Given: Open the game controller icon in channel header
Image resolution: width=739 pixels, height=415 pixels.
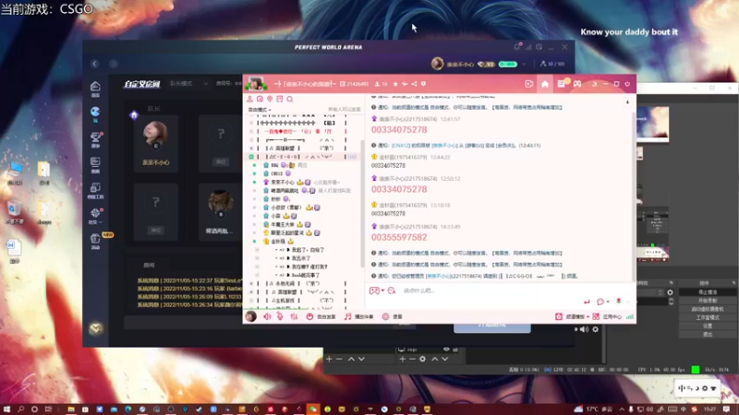Looking at the screenshot, I should pyautogui.click(x=577, y=84).
